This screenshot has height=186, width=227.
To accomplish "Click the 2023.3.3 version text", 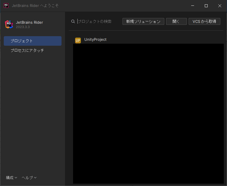I will (x=23, y=27).
